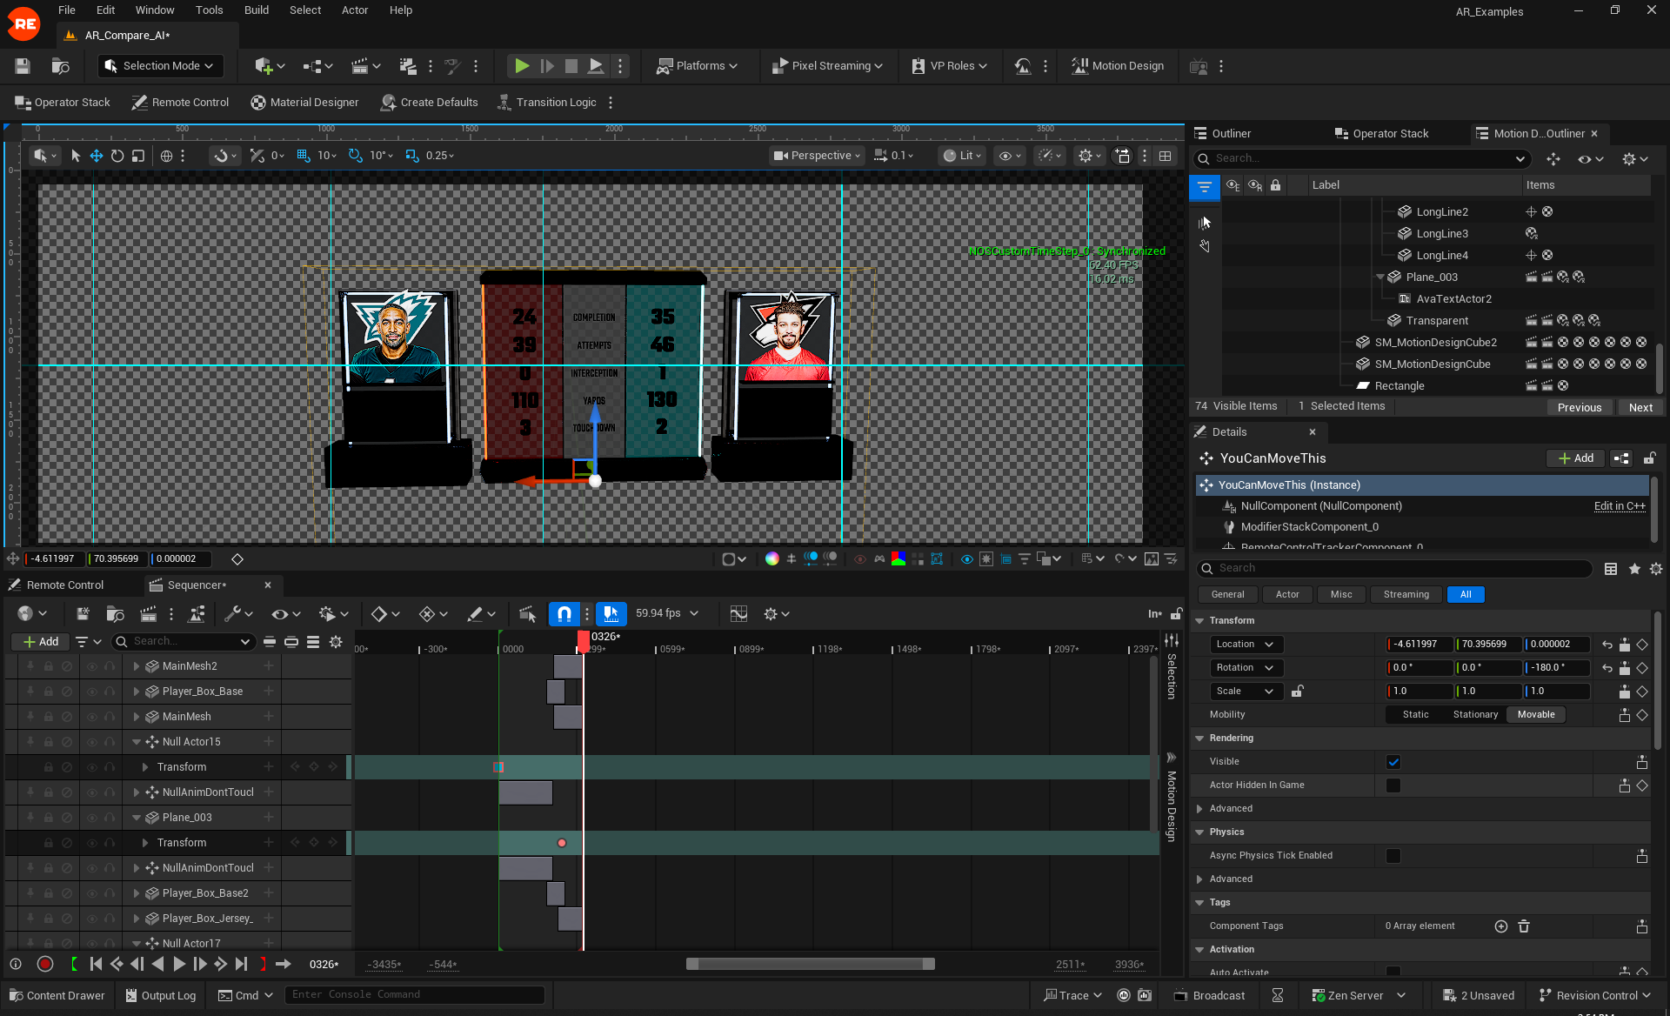Set Mobility to Static

click(x=1415, y=715)
